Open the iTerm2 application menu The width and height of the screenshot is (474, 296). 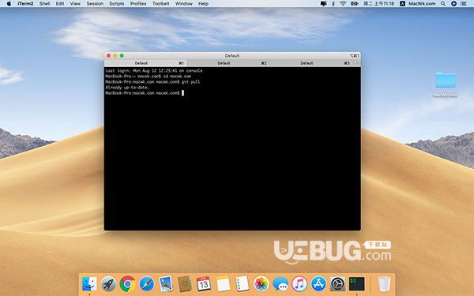pos(25,4)
